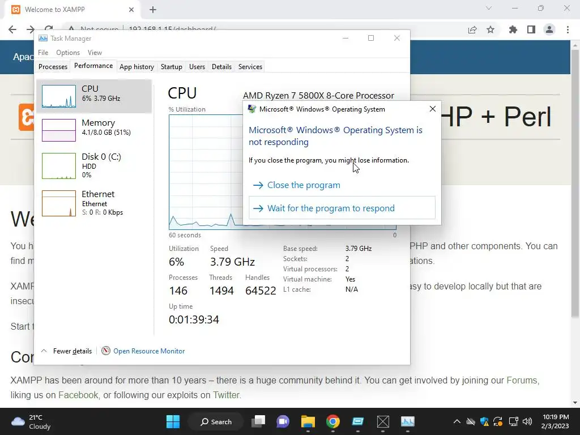Screen dimensions: 580x435
Task: Click the taskbar Search box
Action: tap(216, 421)
